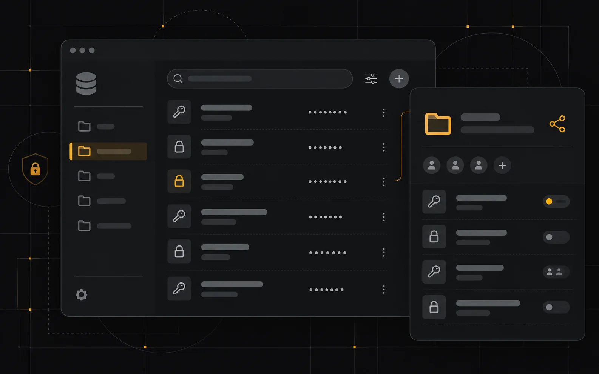Click the key icon in the top share panel row
This screenshot has width=599, height=374.
(x=434, y=201)
